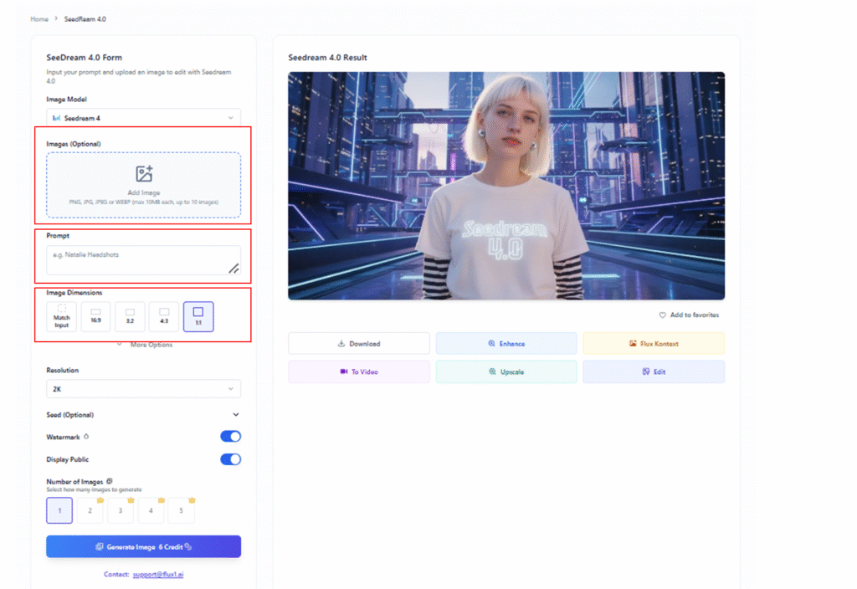The image size is (857, 589).
Task: Select Match Input image dimension
Action: coord(62,317)
